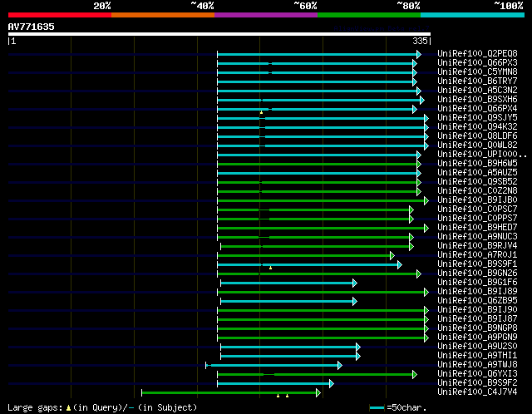Select the UniRef100_B9S9F2 label
Image resolution: width=532 pixels, height=414 pixels.
point(477,383)
